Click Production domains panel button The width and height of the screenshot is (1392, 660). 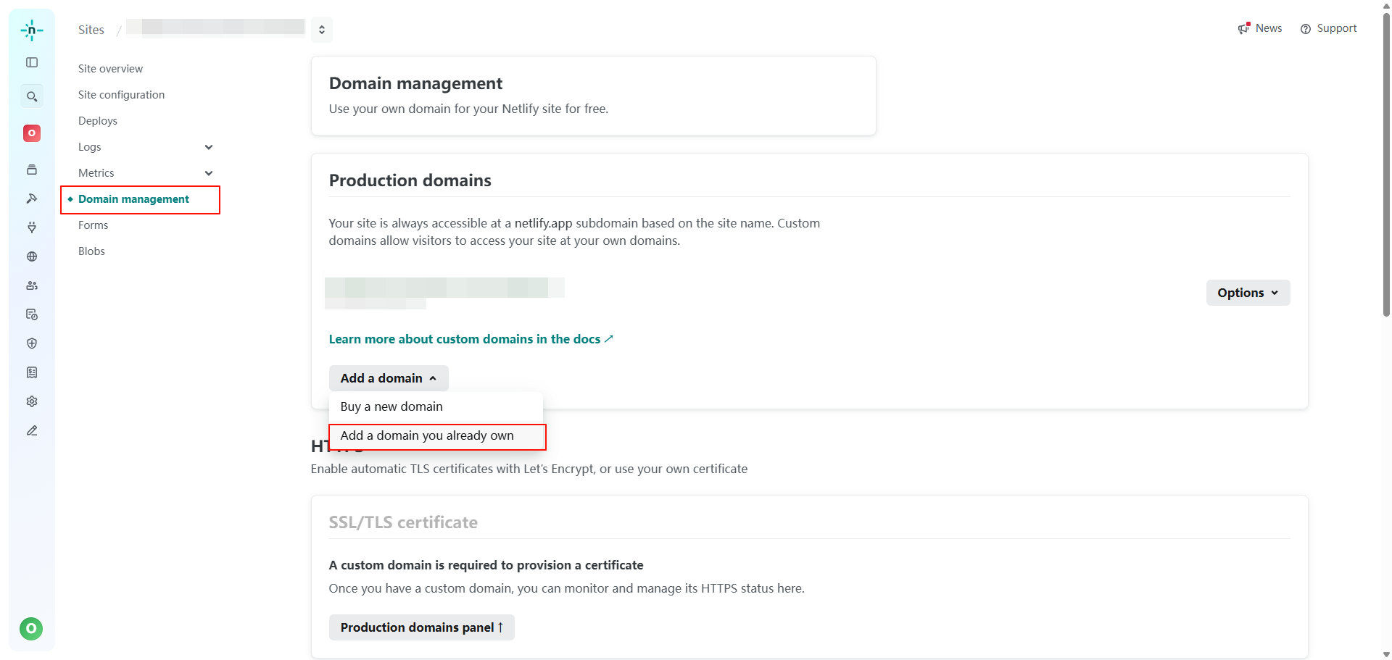click(421, 627)
